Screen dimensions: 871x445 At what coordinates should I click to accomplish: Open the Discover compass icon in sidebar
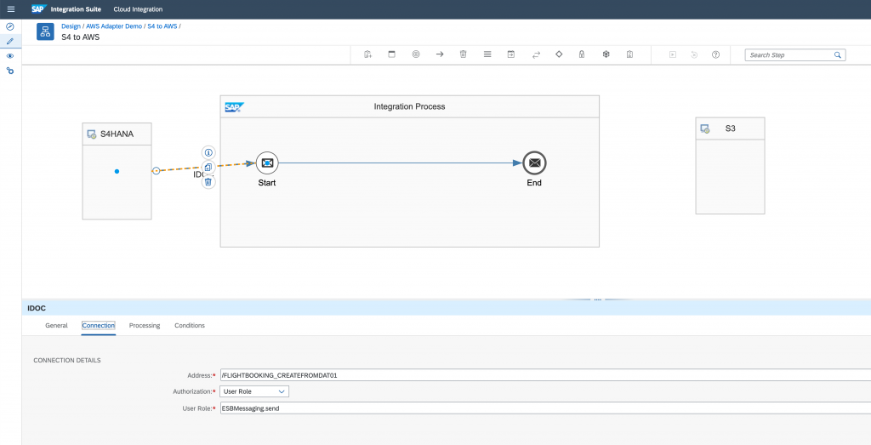point(10,26)
